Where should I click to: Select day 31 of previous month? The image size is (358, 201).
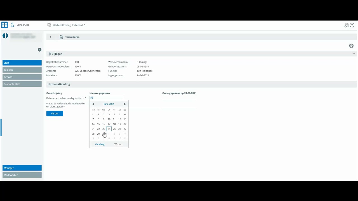[x=93, y=114]
